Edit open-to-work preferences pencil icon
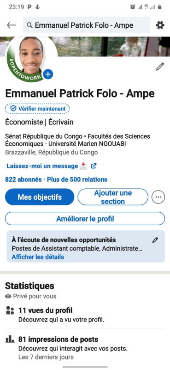Screen dimensions: 170x370 (x=155, y=240)
